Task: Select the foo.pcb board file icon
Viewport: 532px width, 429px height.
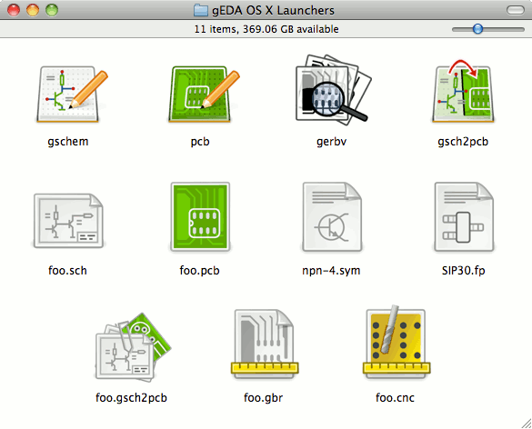Action: click(200, 216)
